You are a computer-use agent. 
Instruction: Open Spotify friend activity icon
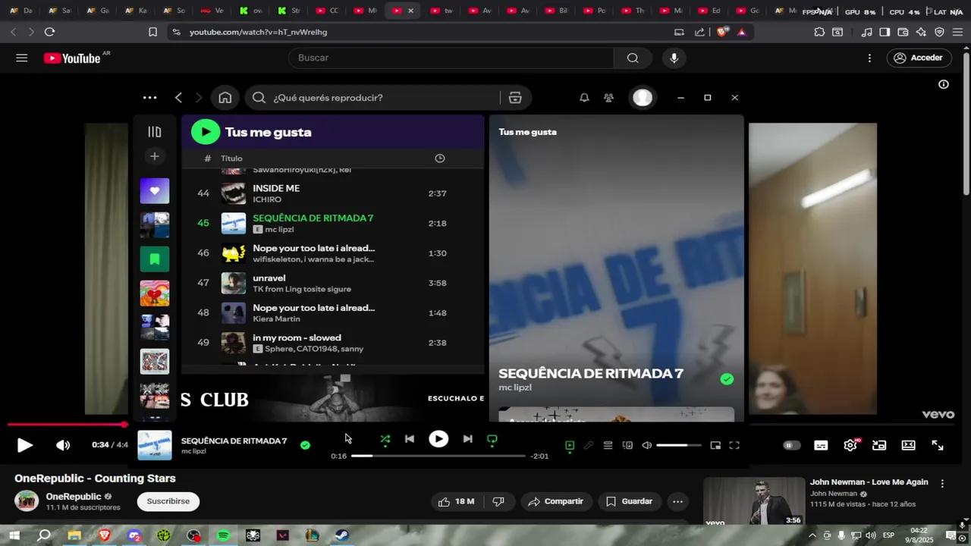608,98
